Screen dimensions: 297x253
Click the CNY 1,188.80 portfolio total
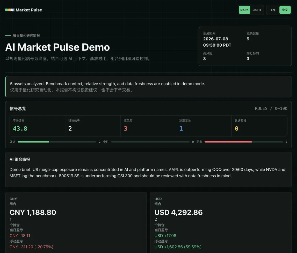coord(33,212)
